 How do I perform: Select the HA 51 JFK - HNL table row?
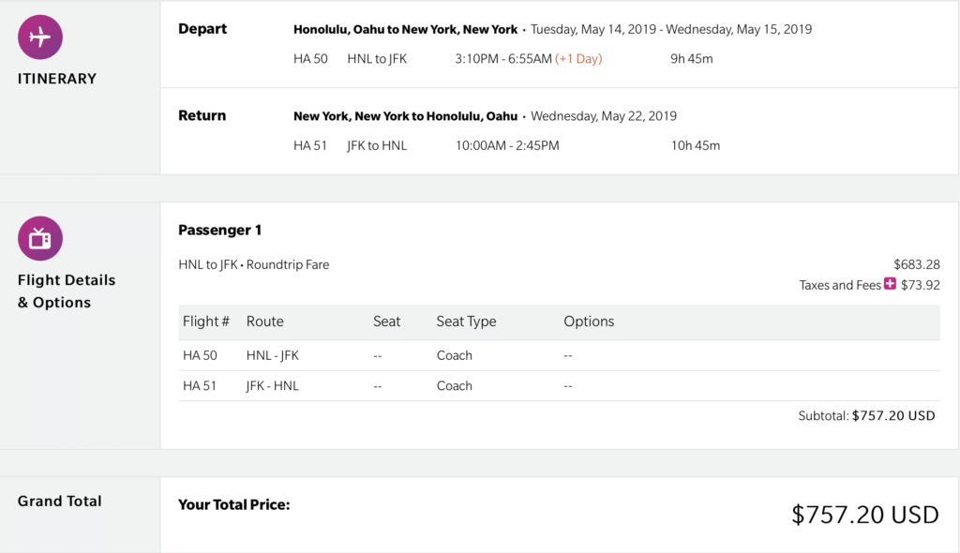[x=559, y=386]
